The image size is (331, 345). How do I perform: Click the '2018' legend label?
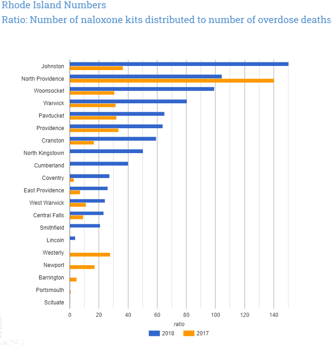coord(168,333)
